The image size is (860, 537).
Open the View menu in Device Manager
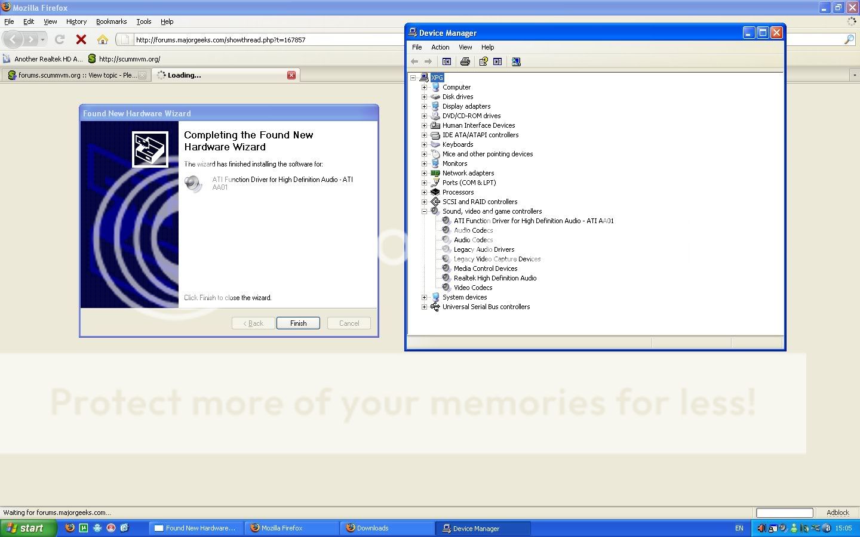465,47
